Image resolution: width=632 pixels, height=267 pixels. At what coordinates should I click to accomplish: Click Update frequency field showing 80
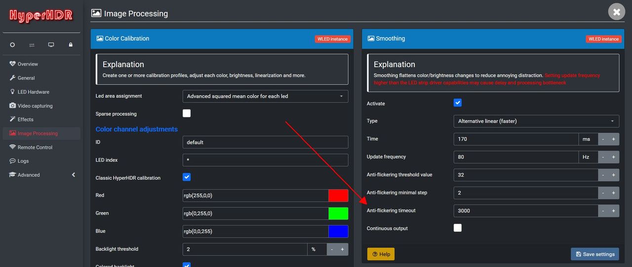516,157
